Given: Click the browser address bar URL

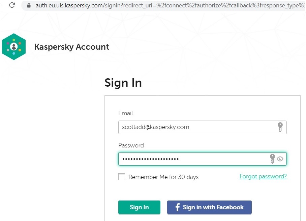Looking at the screenshot, I should point(170,5).
